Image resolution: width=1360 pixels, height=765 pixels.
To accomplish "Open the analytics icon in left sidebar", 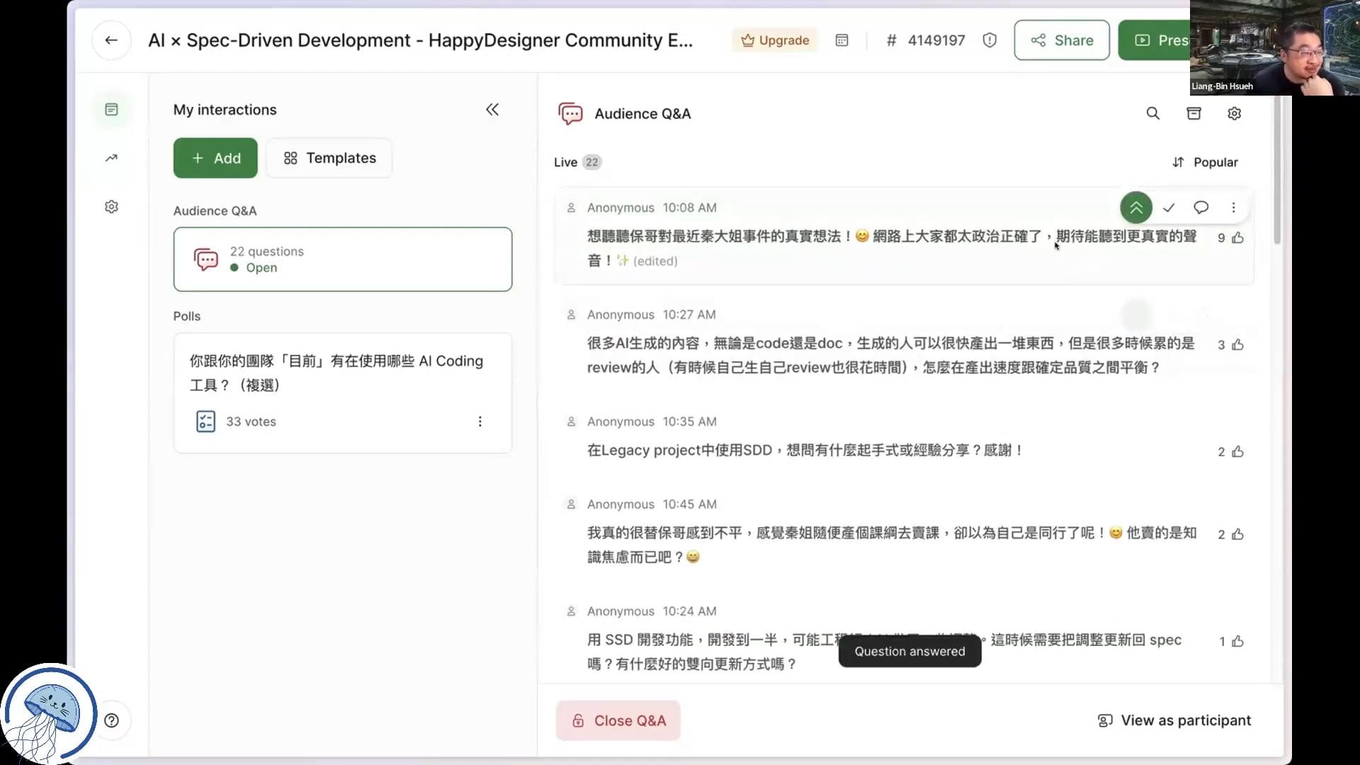I will (111, 158).
